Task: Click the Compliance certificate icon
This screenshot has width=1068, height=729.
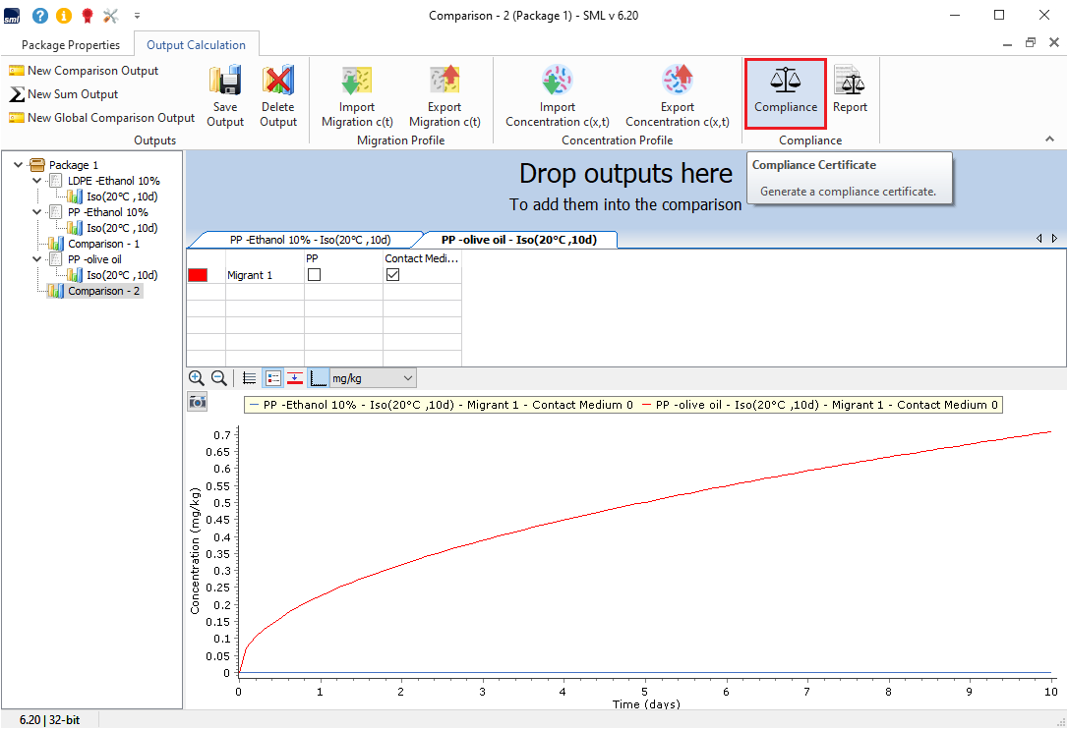Action: pyautogui.click(x=785, y=93)
